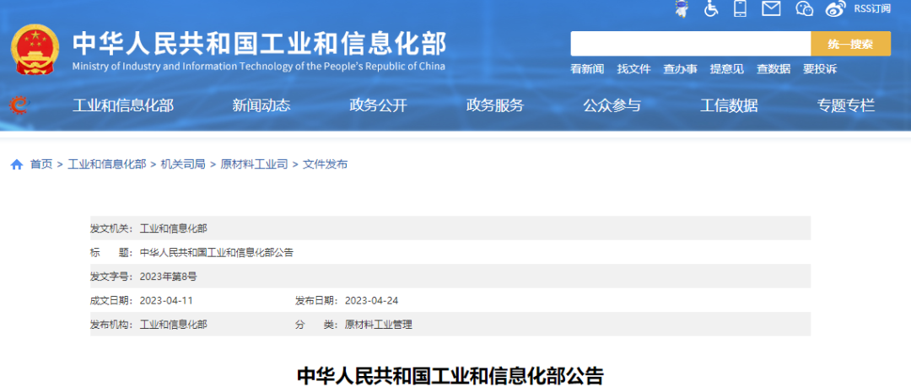Go to 原材料工业司 in breadcrumb
This screenshot has height=392, width=911.
pos(254,164)
